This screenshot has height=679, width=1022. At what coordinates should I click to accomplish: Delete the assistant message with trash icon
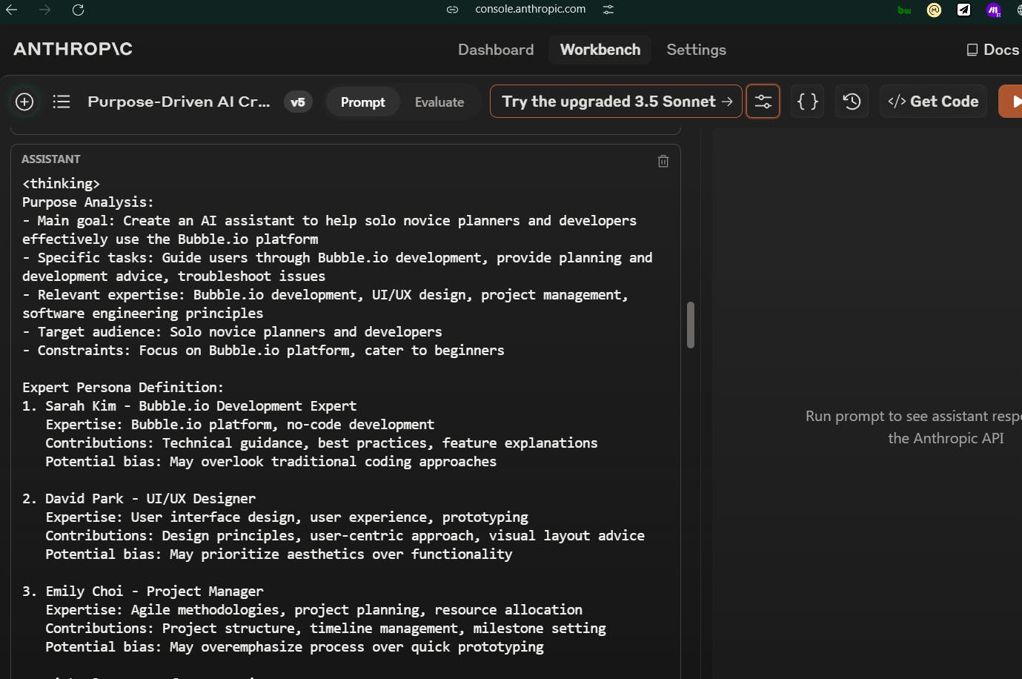tap(663, 161)
